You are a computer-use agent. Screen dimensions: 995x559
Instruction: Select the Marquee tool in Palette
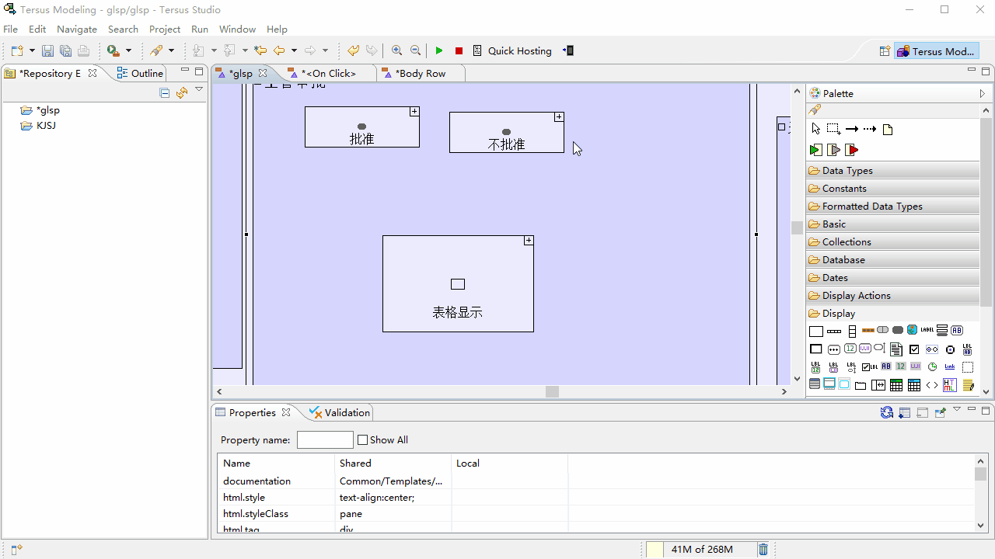833,129
